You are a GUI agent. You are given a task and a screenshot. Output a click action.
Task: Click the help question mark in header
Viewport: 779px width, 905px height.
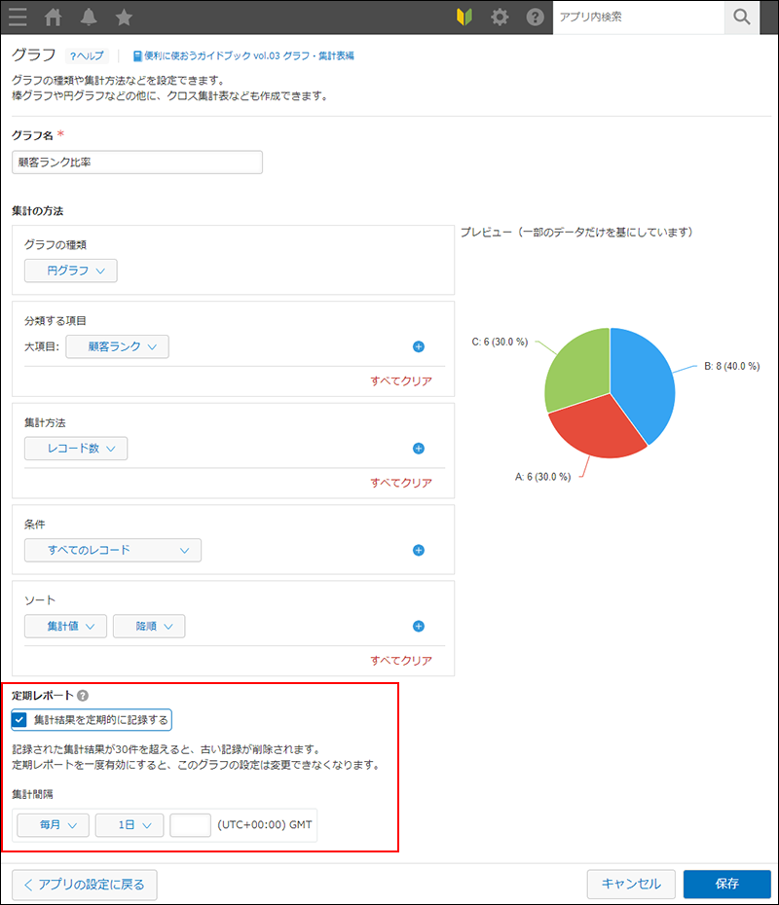point(535,17)
